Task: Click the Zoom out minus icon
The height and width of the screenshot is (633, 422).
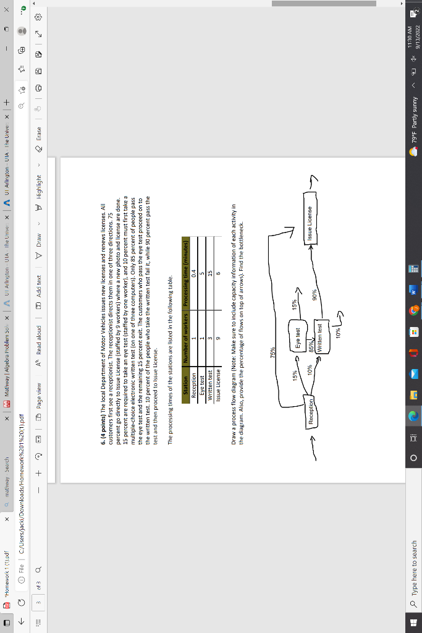Action: tap(38, 490)
